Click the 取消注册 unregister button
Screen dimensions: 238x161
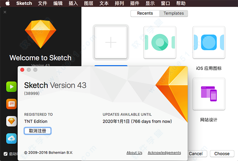pos(38,131)
